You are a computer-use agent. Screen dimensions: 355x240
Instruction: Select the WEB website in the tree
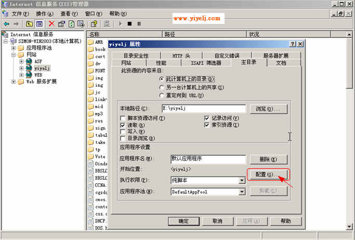click(38, 75)
